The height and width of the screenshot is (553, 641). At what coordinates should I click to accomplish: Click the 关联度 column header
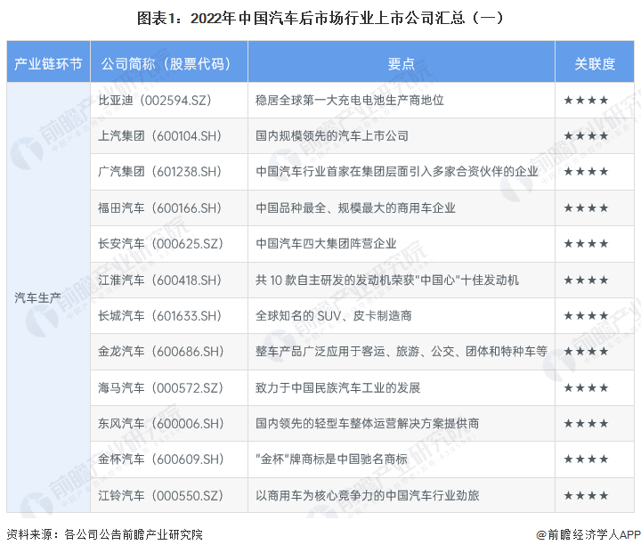tap(595, 61)
